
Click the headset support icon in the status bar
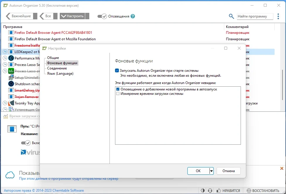pyautogui.click(x=210, y=190)
